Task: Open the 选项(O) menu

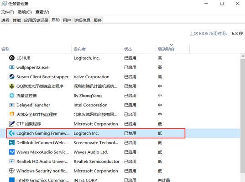Action: [x=25, y=12]
